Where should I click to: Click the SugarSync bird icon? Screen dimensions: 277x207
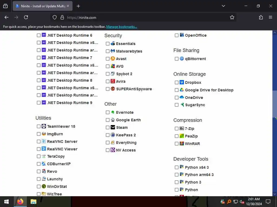pyautogui.click(x=182, y=105)
